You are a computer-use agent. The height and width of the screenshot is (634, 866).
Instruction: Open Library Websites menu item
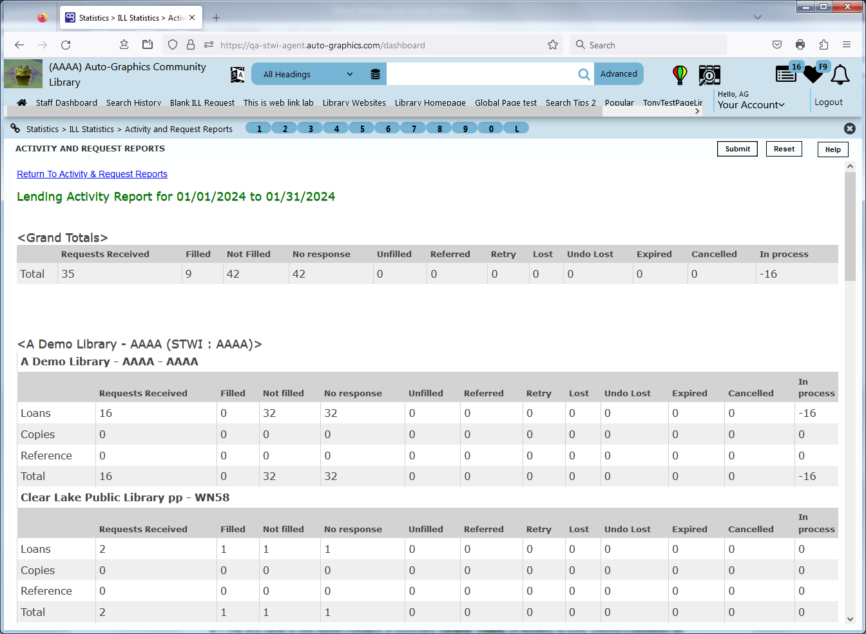click(x=354, y=102)
